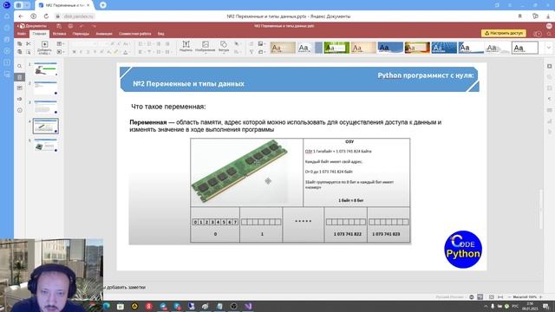Open the bullet list dropdown
The width and height of the screenshot is (555, 312).
(141, 44)
